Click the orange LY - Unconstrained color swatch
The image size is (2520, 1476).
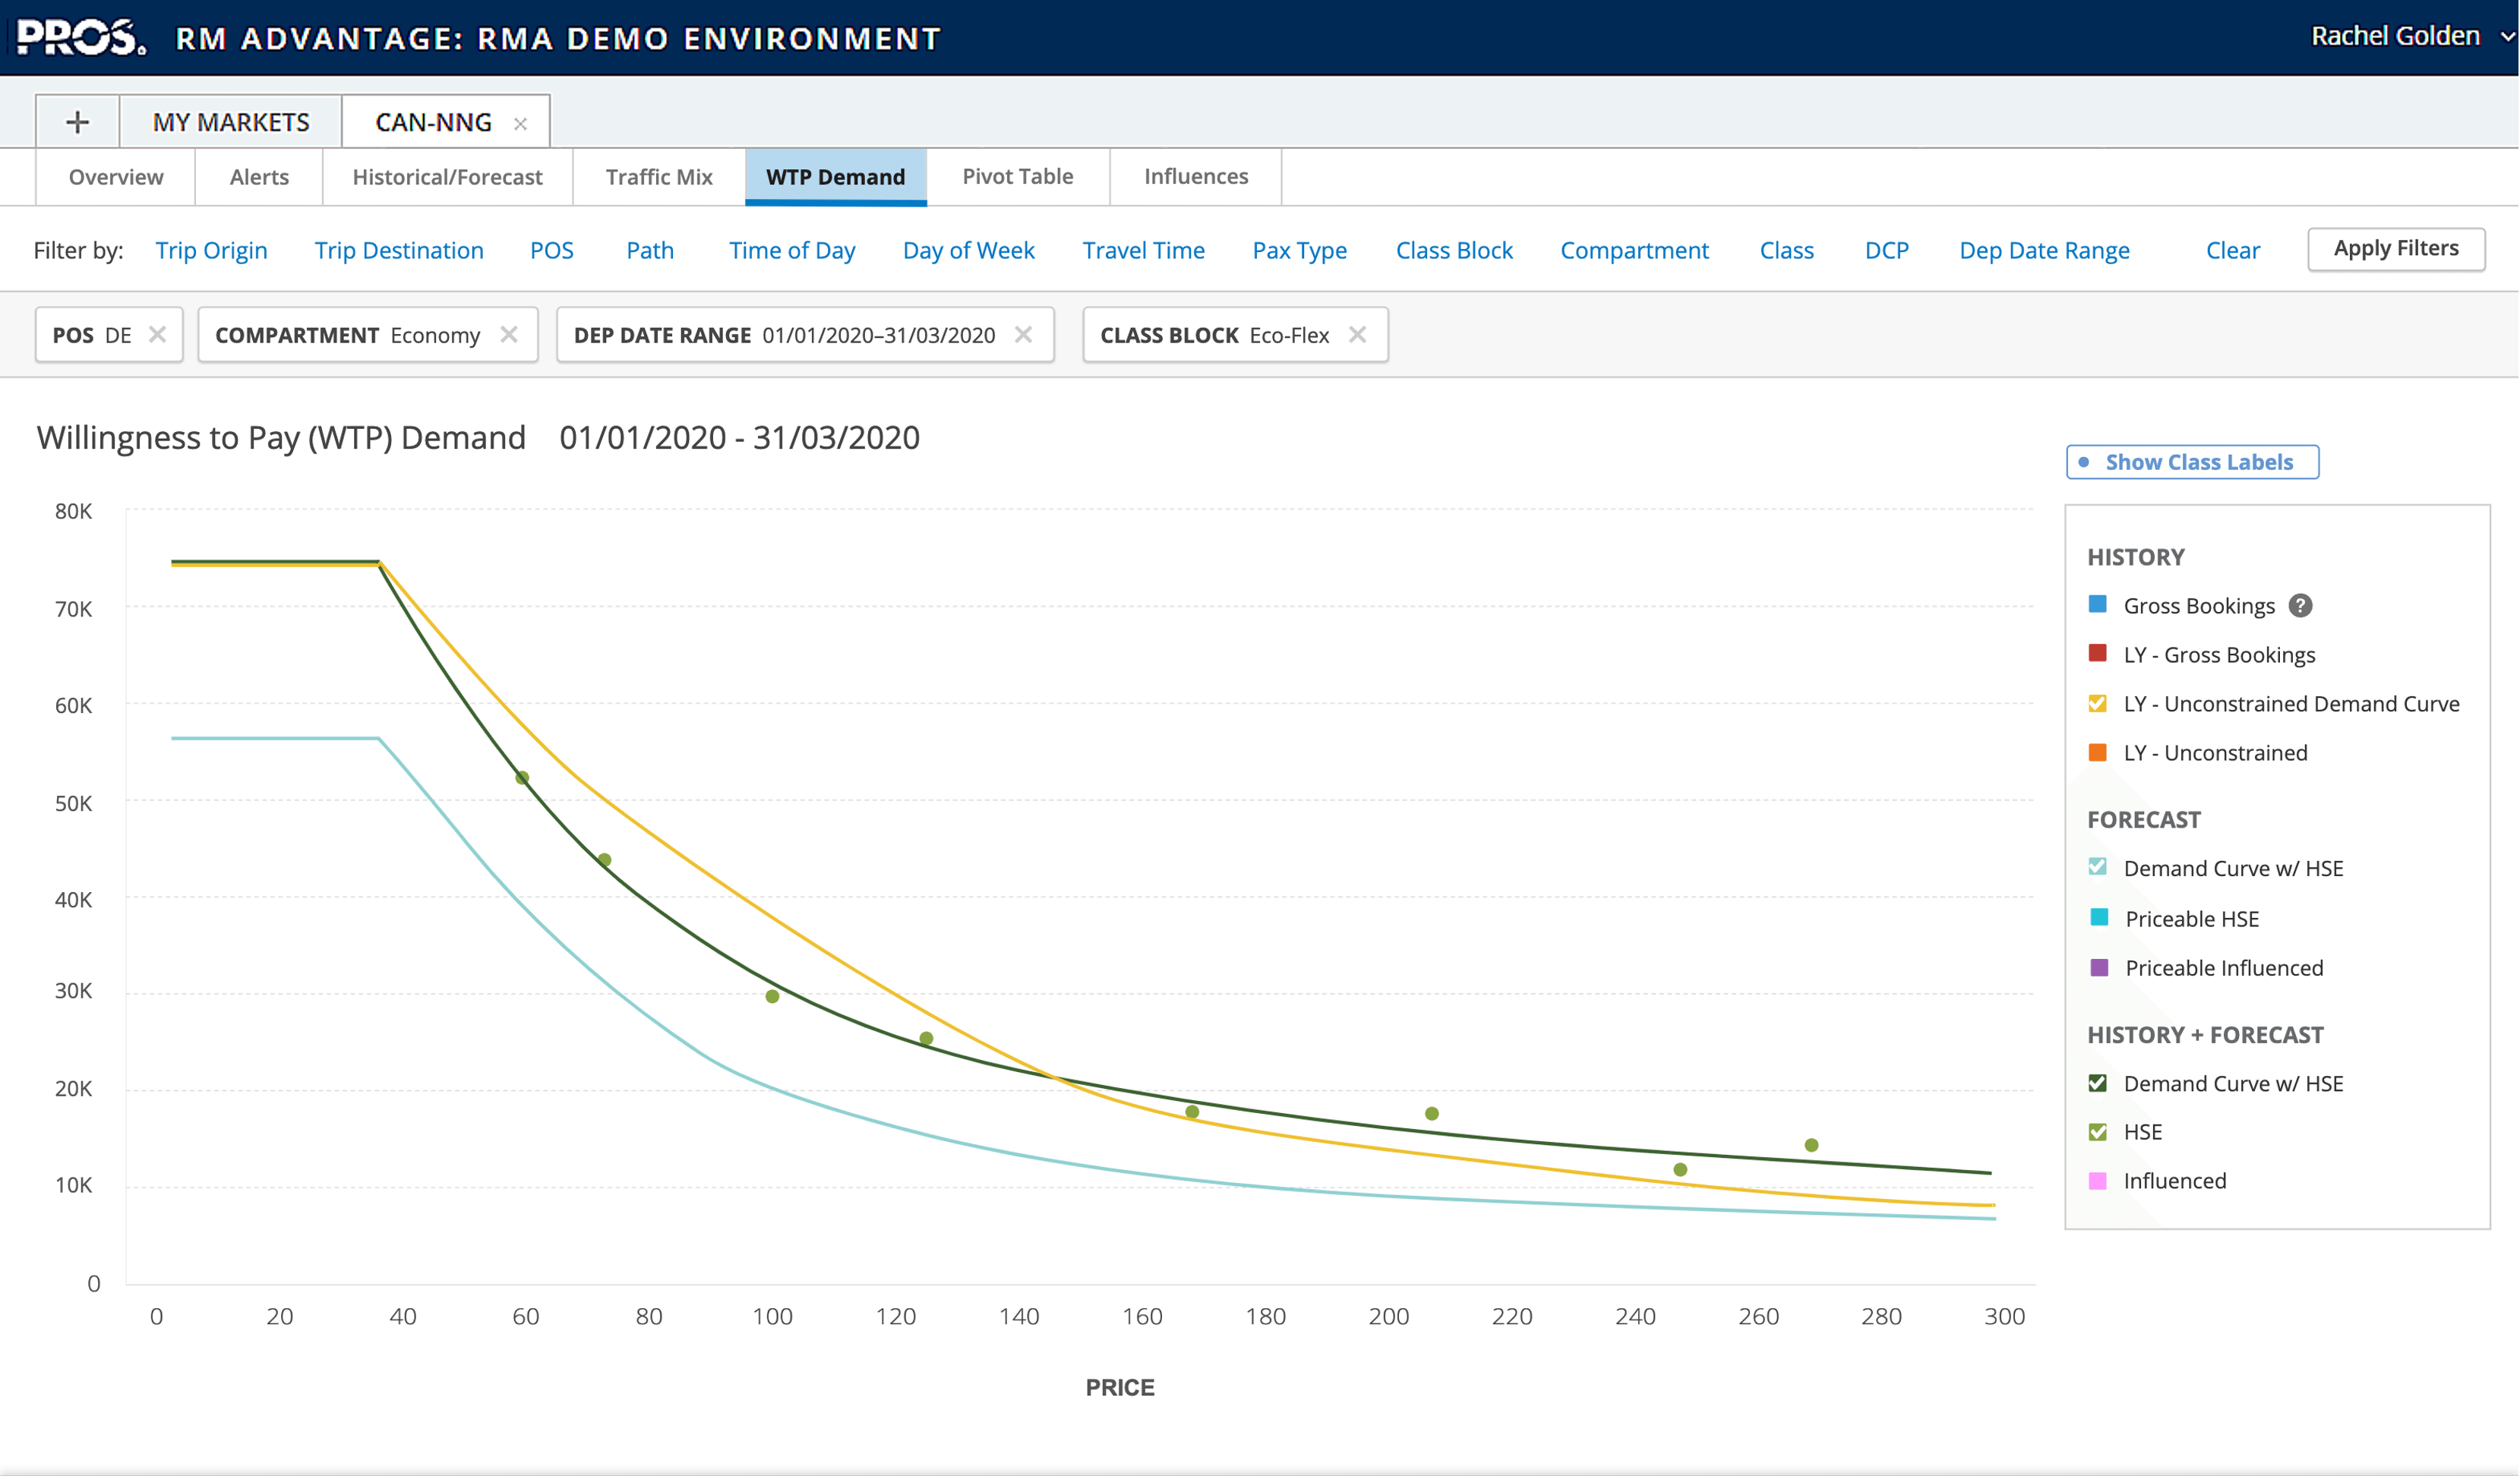(2096, 752)
